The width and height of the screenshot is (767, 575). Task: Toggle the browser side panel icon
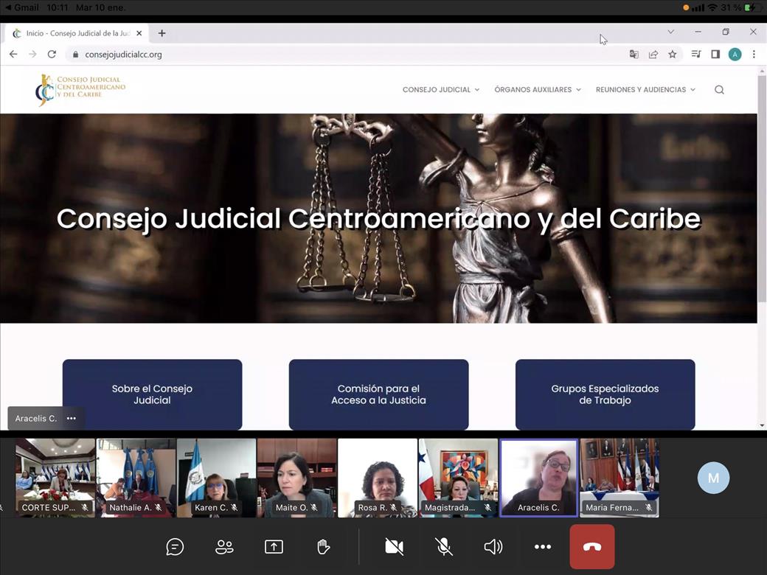[x=715, y=55]
